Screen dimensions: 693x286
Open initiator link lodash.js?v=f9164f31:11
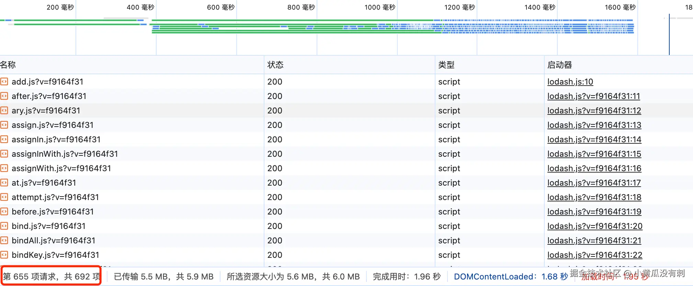(594, 96)
